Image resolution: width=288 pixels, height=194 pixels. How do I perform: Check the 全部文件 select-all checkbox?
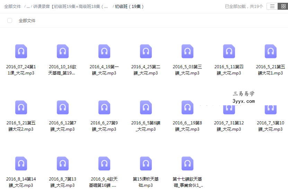tap(10, 20)
